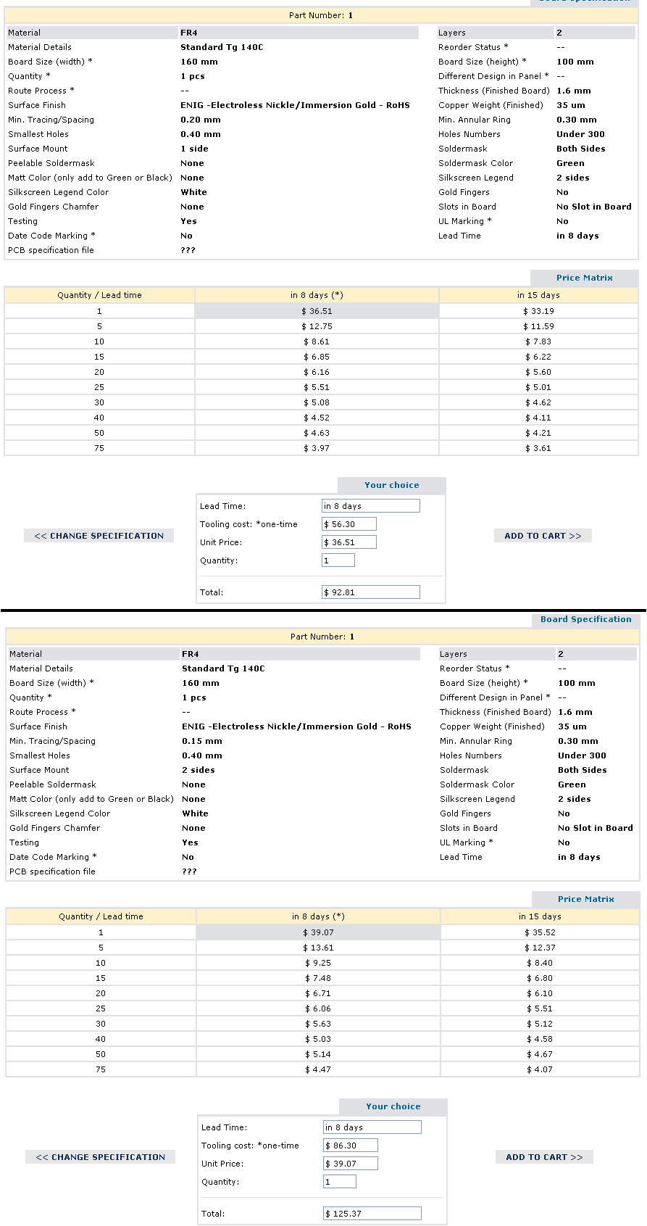Select the $ 6.85 price cell

click(x=317, y=357)
